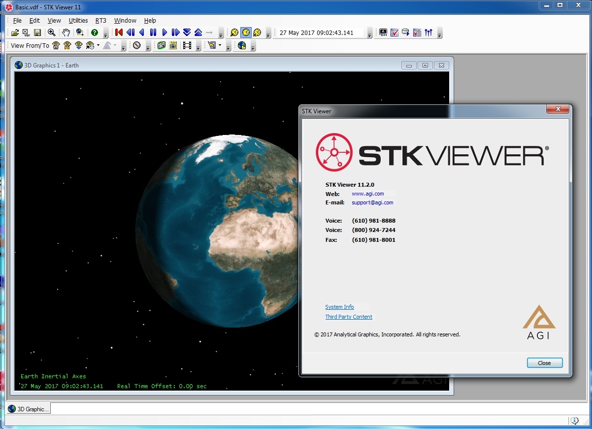Toggle the highlighted middle clock time mode
The image size is (592, 429).
(245, 33)
